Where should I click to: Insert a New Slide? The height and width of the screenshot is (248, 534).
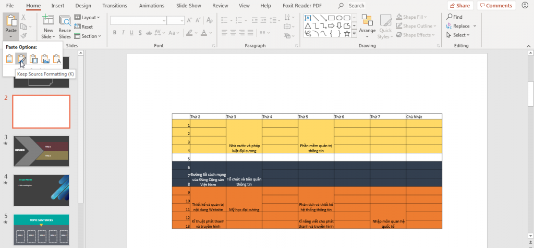48,27
